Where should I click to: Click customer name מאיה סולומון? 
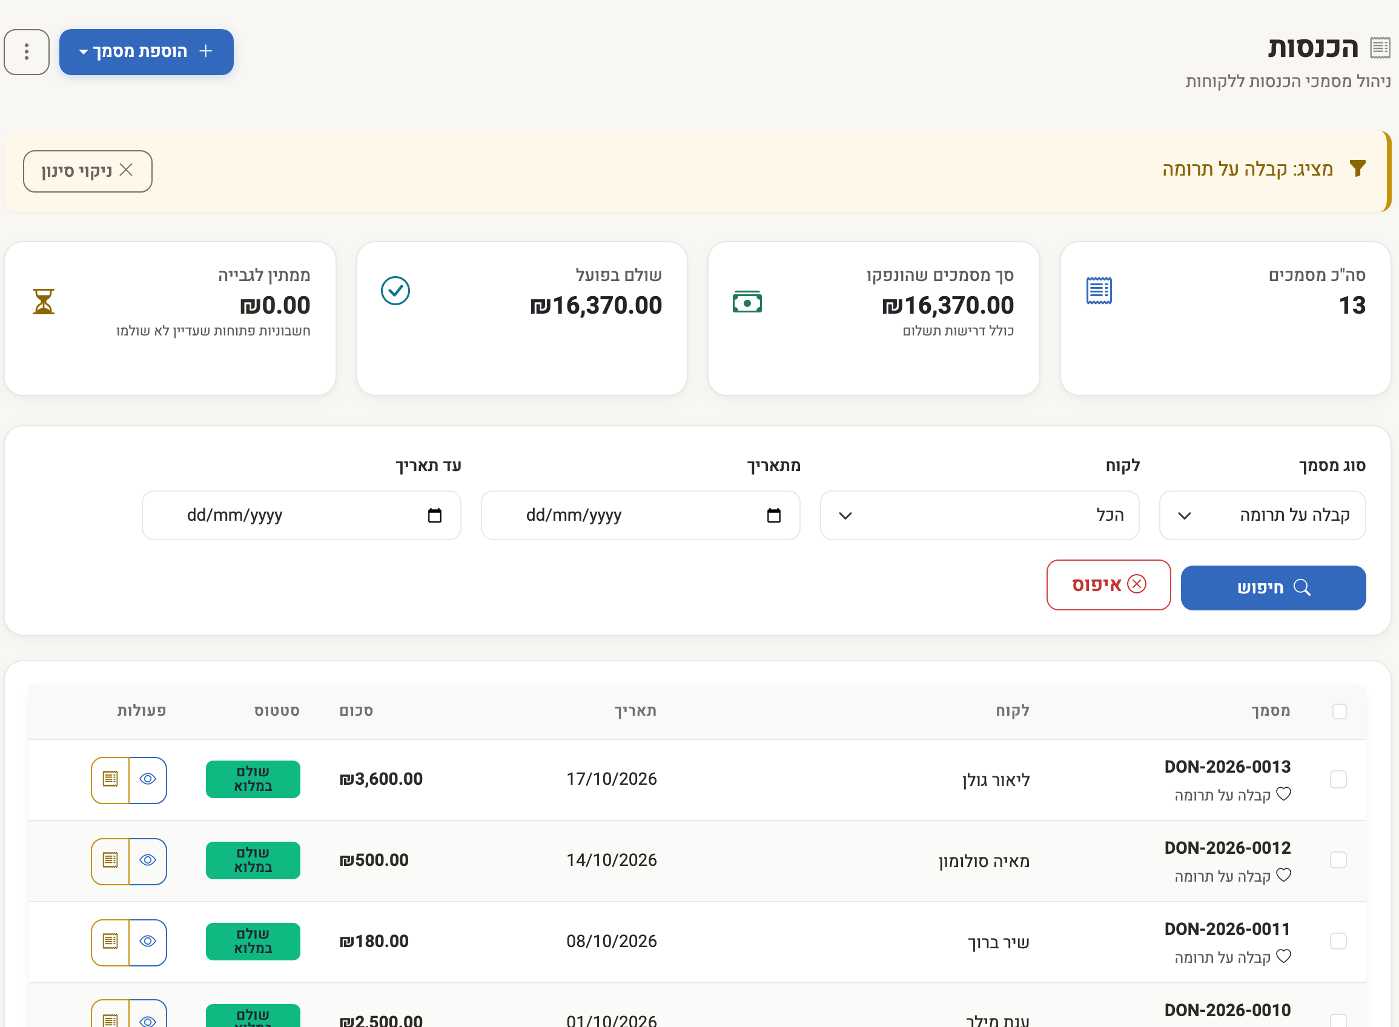point(984,861)
